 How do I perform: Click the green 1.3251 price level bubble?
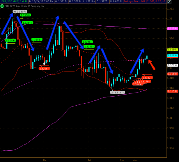[37, 39]
